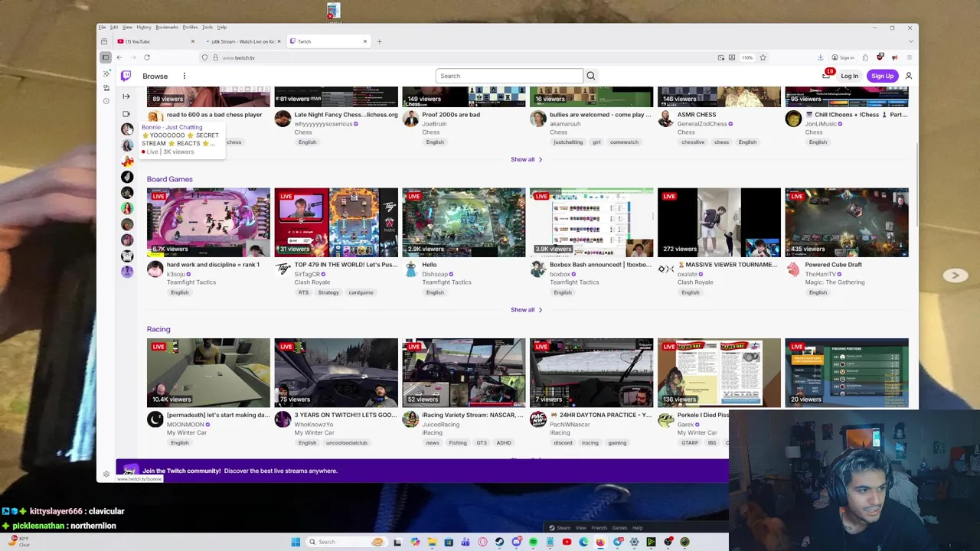Close the Twitch tab

[365, 41]
